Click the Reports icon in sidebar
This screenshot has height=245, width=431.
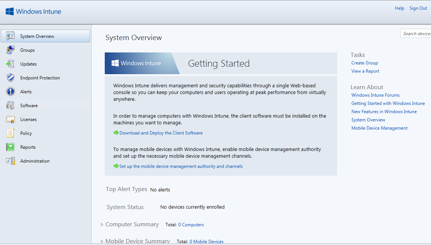pos(11,147)
